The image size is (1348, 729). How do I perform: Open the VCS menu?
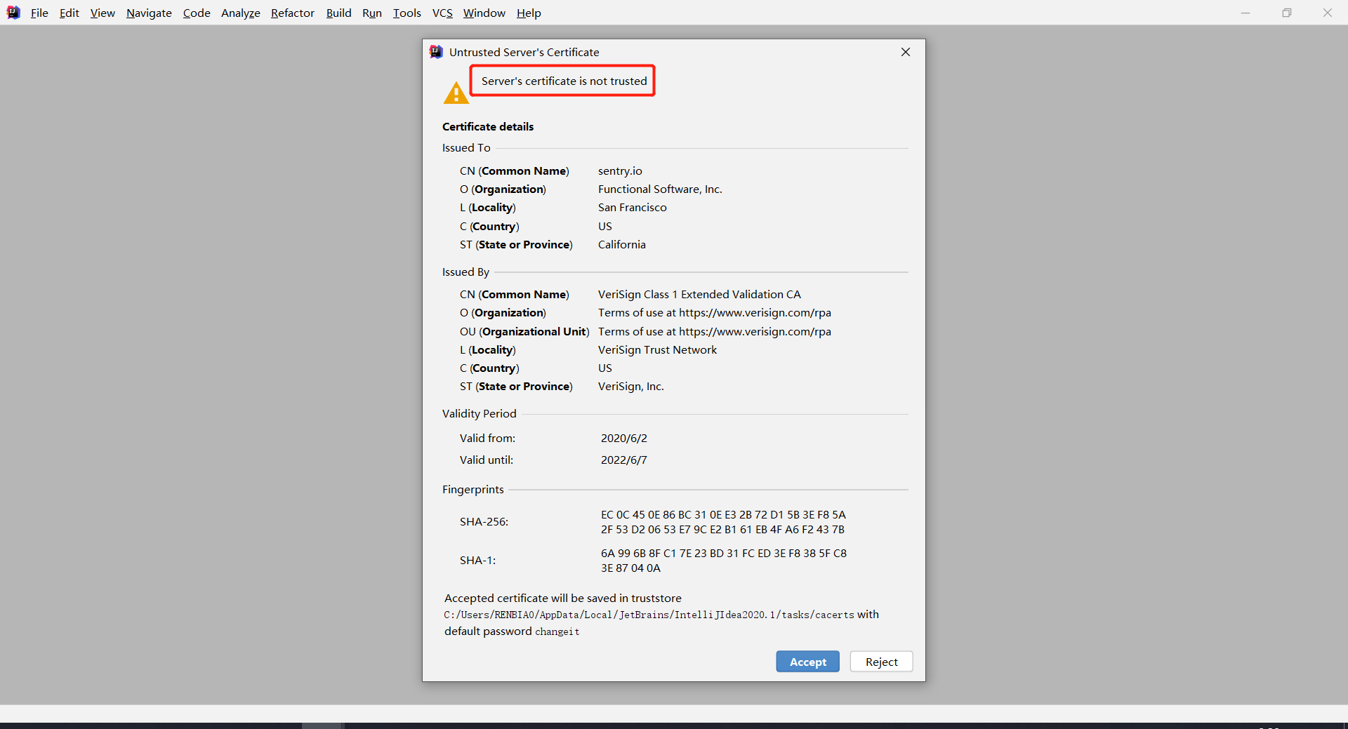coord(442,13)
